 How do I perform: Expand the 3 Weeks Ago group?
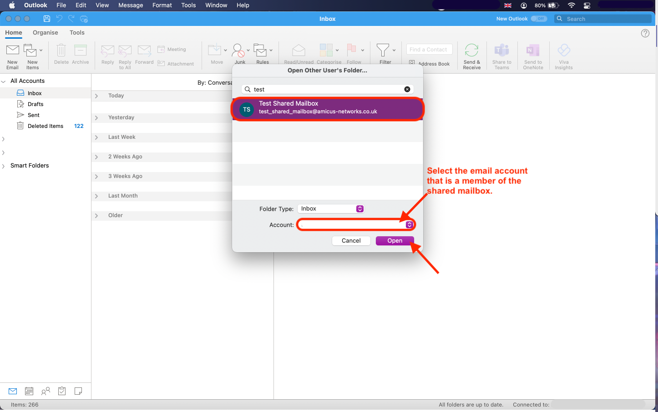pyautogui.click(x=96, y=176)
